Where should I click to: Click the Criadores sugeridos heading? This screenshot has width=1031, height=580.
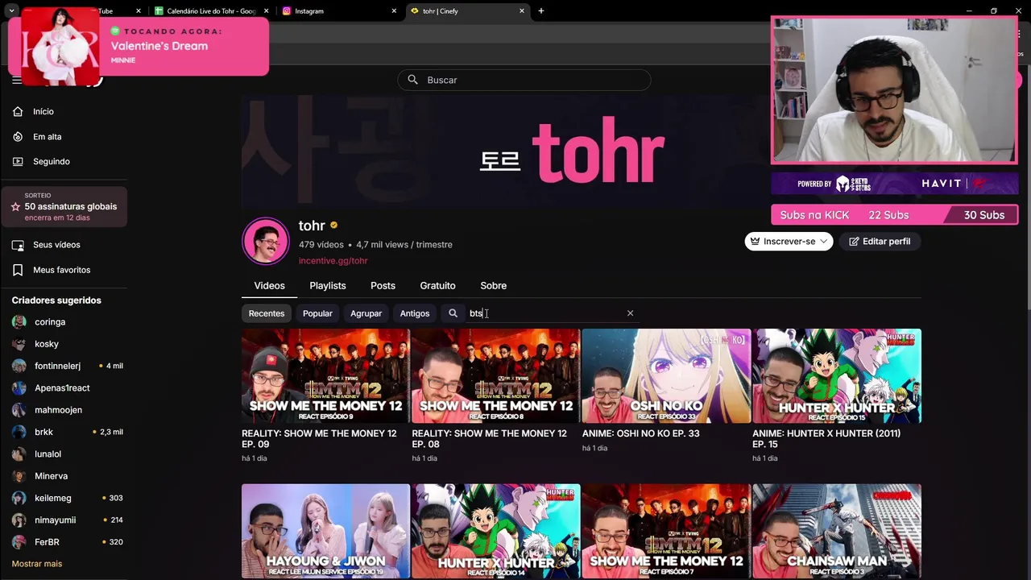click(x=56, y=300)
